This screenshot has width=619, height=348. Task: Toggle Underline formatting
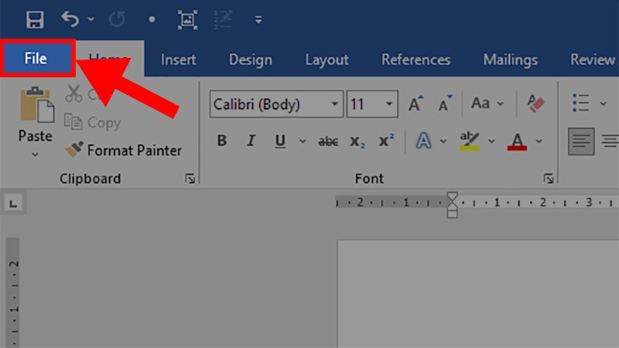tap(280, 141)
